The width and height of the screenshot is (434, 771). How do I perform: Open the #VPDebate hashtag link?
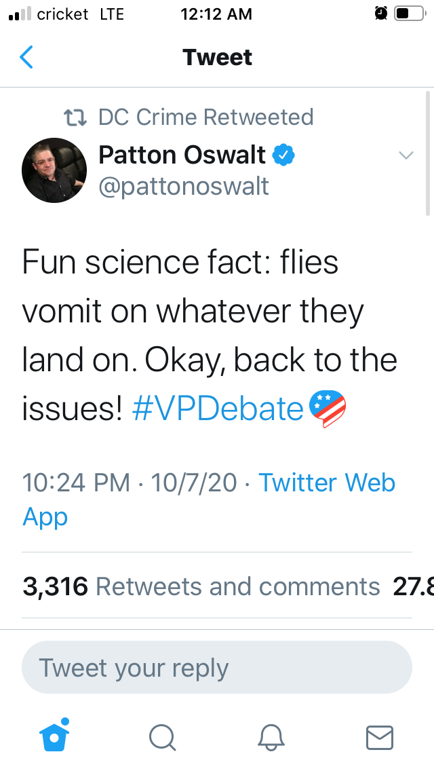217,409
